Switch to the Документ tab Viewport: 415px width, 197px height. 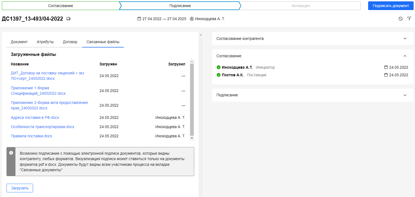[19, 42]
